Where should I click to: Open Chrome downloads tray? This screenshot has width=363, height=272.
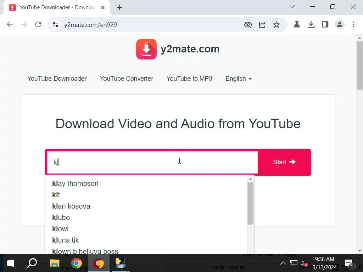click(x=311, y=24)
